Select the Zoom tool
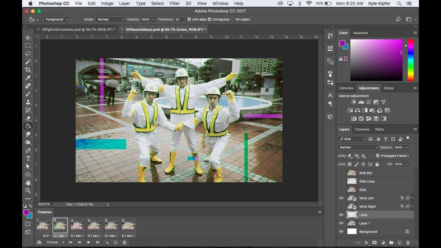Screen dimensions: 441x248 28,190
